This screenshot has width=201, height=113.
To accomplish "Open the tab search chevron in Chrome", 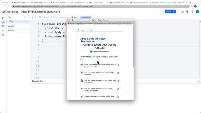I will tap(199, 3).
